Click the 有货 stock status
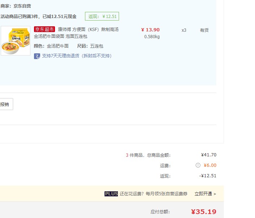Viewport: 255px width, 218px height. coord(204,30)
